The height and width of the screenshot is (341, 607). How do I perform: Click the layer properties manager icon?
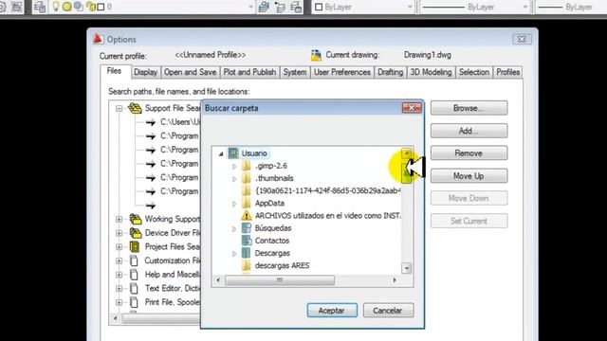(x=40, y=7)
